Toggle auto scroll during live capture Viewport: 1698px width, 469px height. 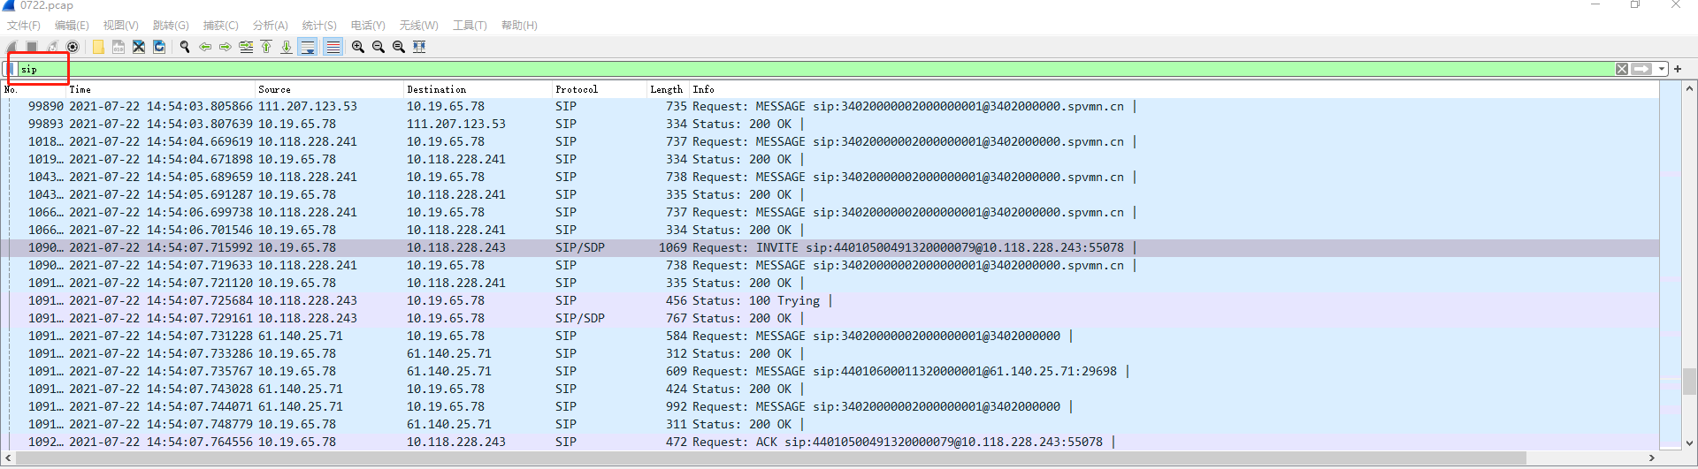308,47
